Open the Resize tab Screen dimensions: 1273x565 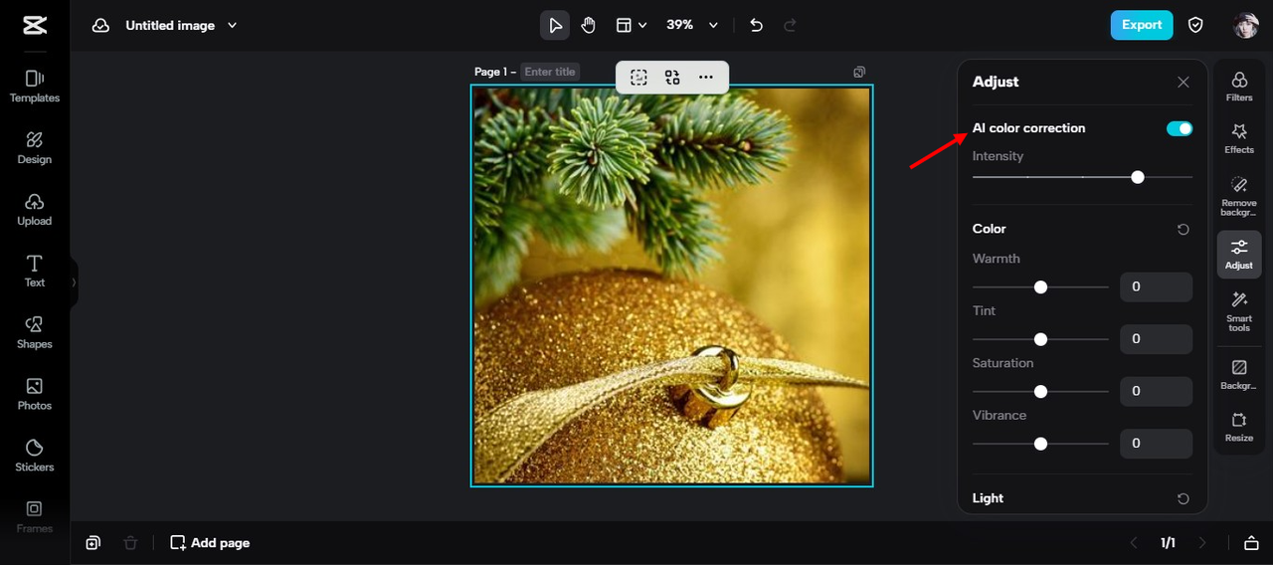pos(1239,427)
